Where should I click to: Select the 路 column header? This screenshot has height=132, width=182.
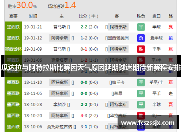(171, 16)
